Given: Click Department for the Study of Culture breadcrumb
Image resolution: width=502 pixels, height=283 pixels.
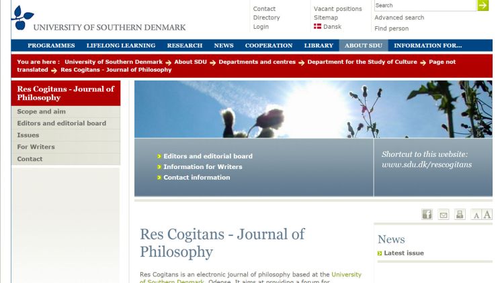Looking at the screenshot, I should point(362,62).
